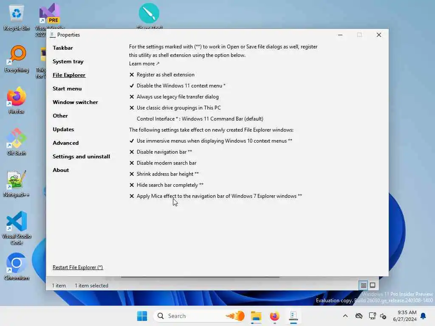Open File Explorer from the taskbar
The image size is (435, 326).
(256, 316)
